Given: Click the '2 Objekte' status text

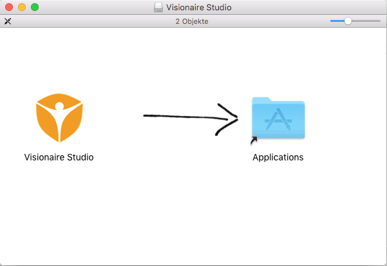Looking at the screenshot, I should 192,21.
